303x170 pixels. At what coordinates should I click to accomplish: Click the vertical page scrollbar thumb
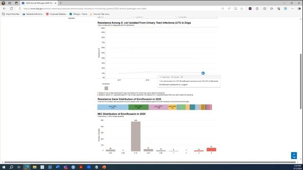pyautogui.click(x=301, y=81)
